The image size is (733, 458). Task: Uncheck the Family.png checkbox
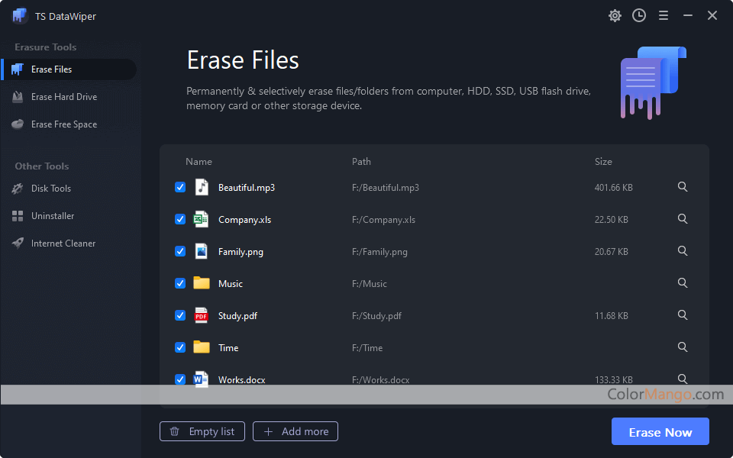pyautogui.click(x=180, y=251)
